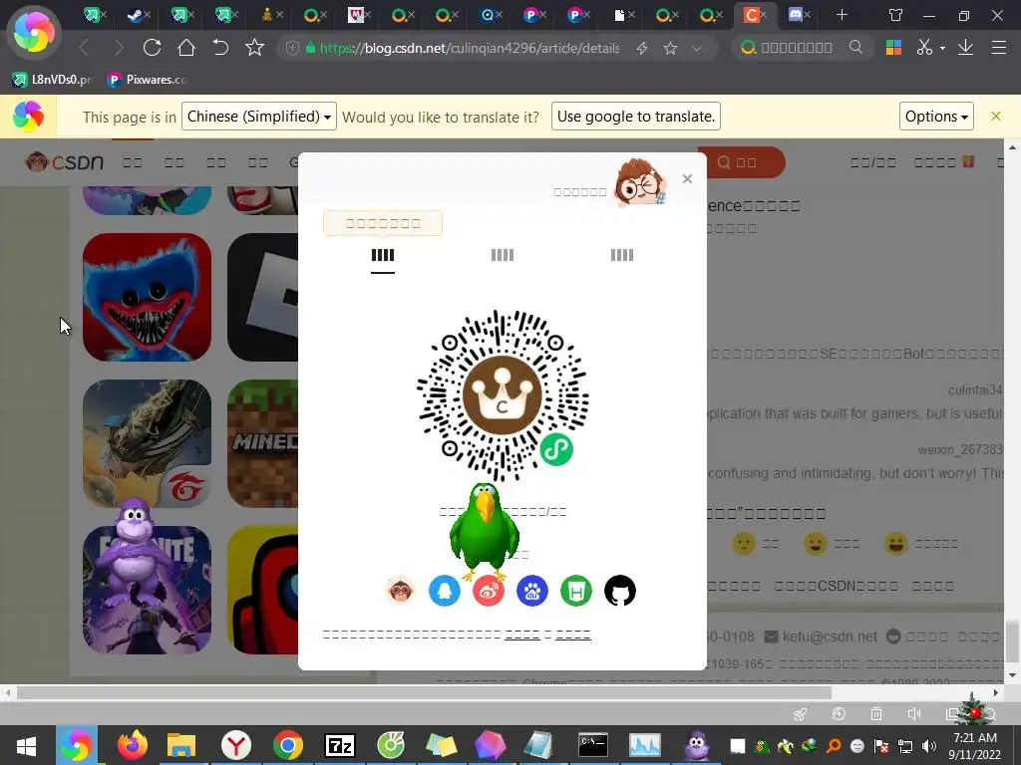Click the CSDN logo on the page header
This screenshot has height=765, width=1021.
pos(65,162)
